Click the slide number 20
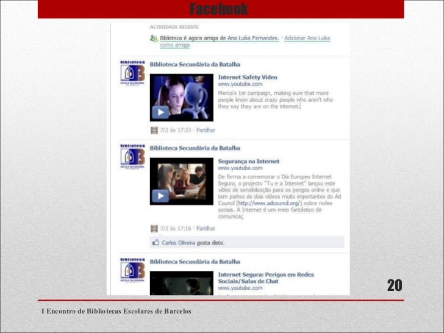The width and height of the screenshot is (444, 333). (395, 285)
